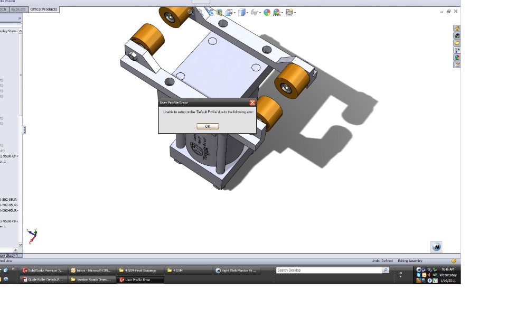Click the feature tree horizontal scroll right arrow

15,250
